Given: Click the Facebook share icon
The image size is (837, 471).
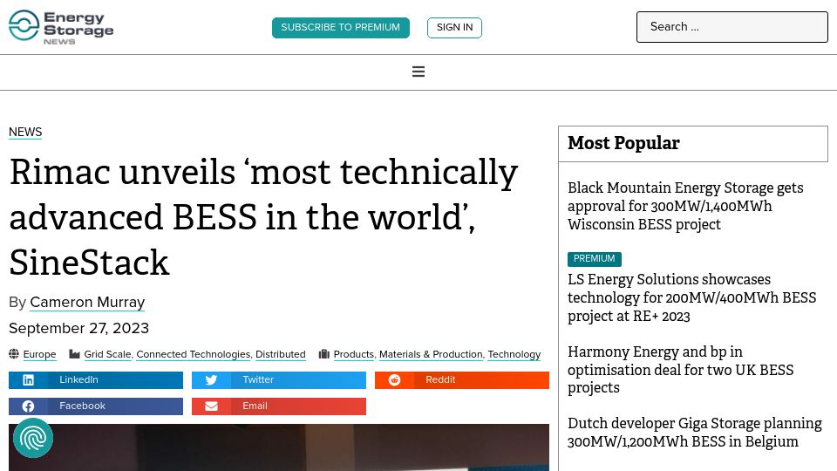Looking at the screenshot, I should coord(28,406).
